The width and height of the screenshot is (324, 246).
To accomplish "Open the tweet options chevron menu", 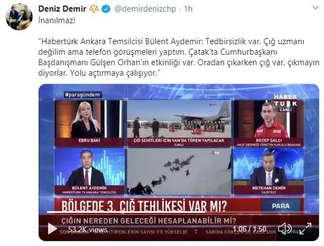I will tap(315, 8).
